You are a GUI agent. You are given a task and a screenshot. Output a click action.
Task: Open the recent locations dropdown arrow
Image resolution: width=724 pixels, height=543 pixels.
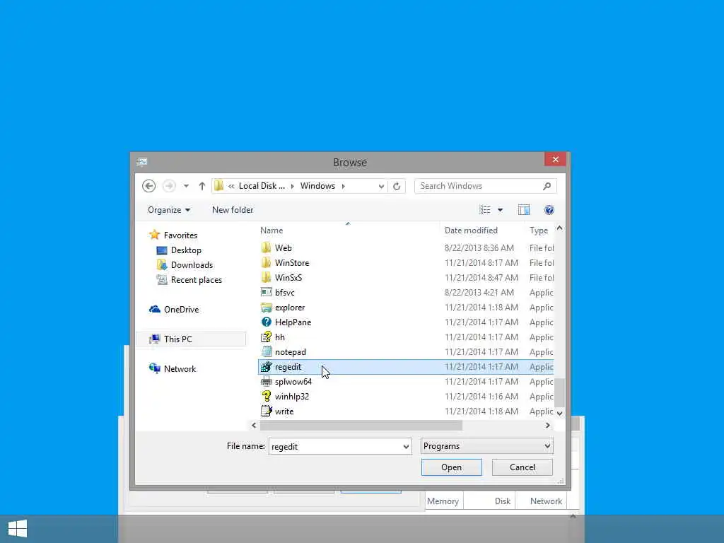tap(186, 186)
